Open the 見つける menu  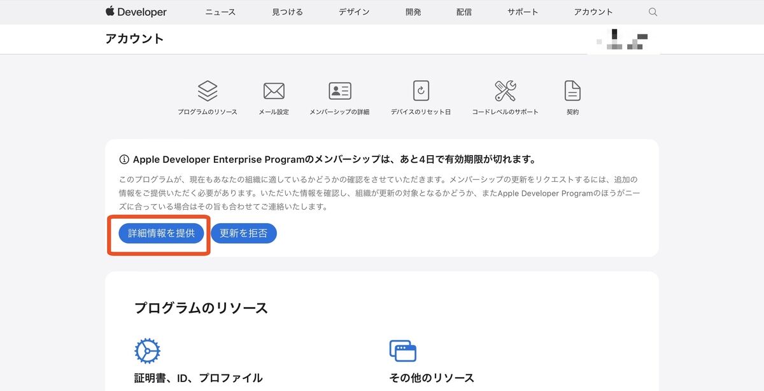click(x=287, y=12)
